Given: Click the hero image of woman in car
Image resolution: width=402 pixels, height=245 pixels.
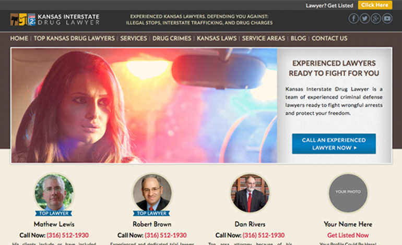Looking at the screenshot, I should 144,105.
